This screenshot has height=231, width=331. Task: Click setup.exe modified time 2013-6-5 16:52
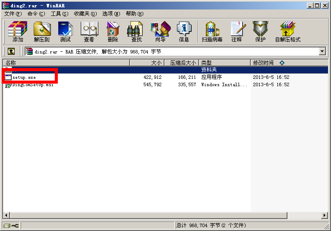271,77
